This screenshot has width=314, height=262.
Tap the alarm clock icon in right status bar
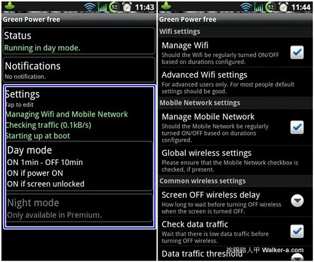(283, 7)
